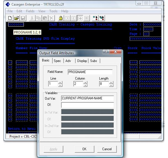Open the Fields menu

pos(30,11)
